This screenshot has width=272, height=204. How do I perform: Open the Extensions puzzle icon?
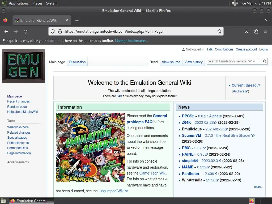point(256,31)
